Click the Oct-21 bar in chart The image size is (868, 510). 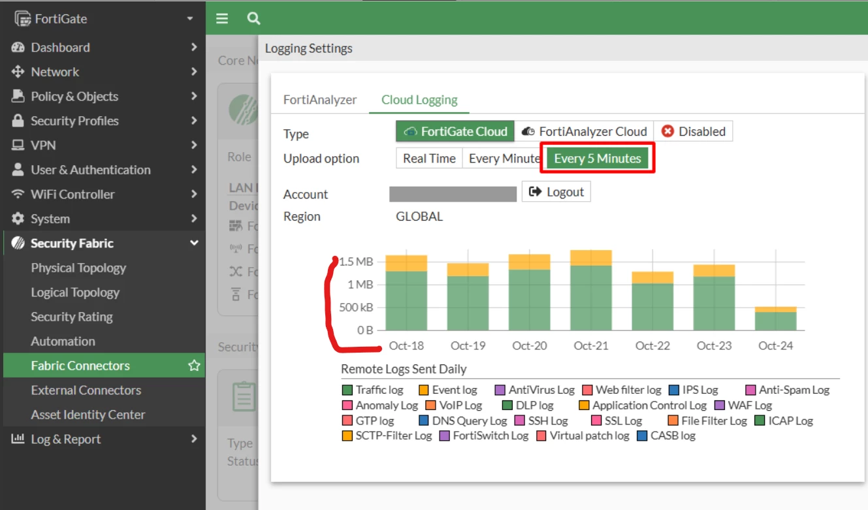pos(591,290)
